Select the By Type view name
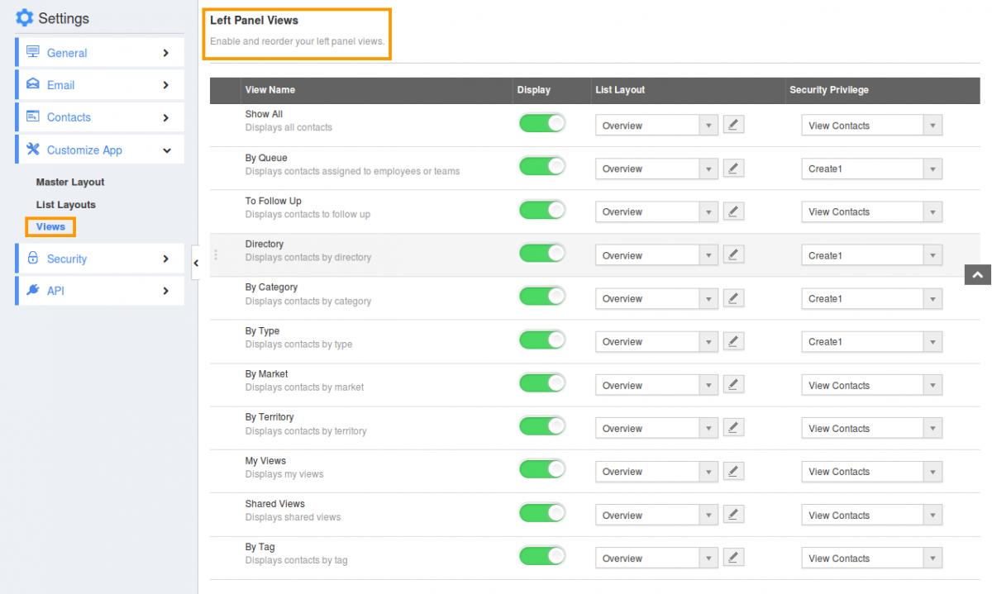The height and width of the screenshot is (594, 992). coord(262,330)
